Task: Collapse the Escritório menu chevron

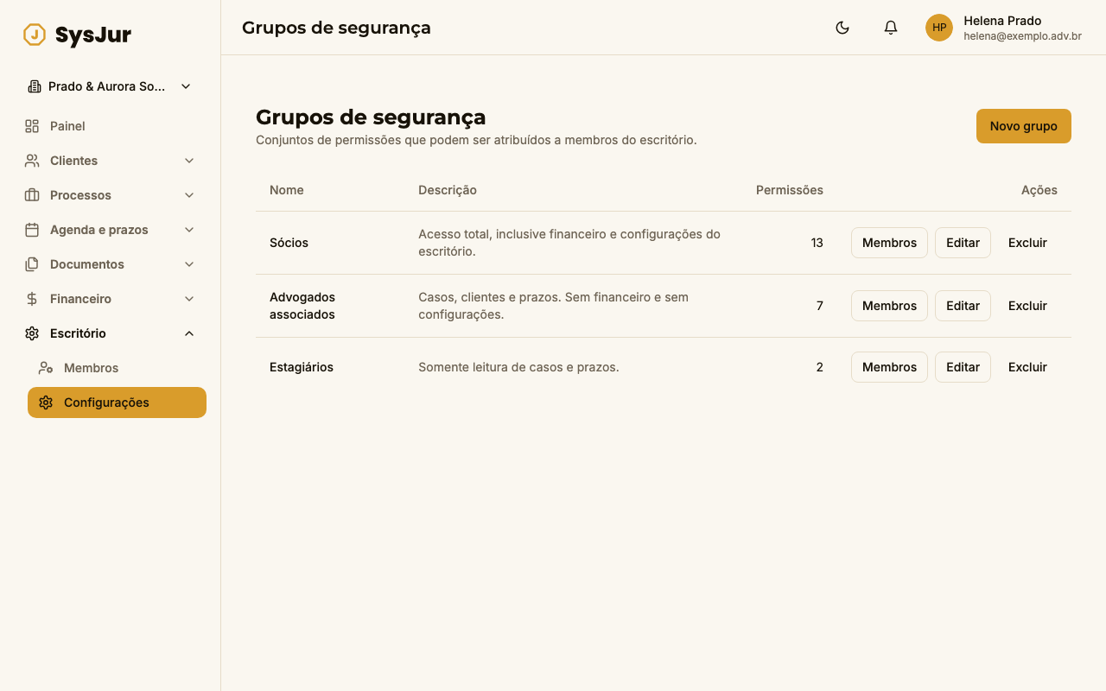Action: 189,333
